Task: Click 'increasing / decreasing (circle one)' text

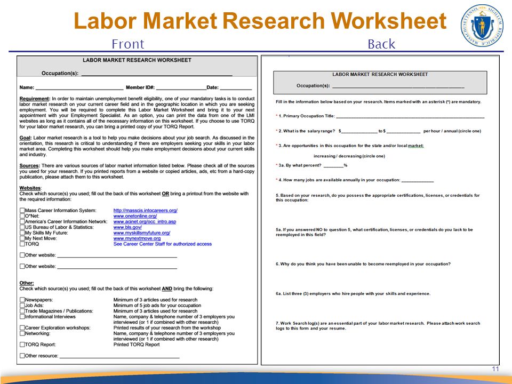Action: [349, 156]
